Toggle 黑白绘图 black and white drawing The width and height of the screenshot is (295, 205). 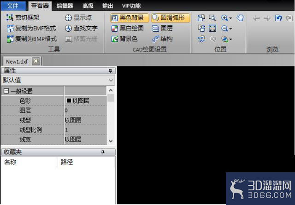pyautogui.click(x=128, y=28)
